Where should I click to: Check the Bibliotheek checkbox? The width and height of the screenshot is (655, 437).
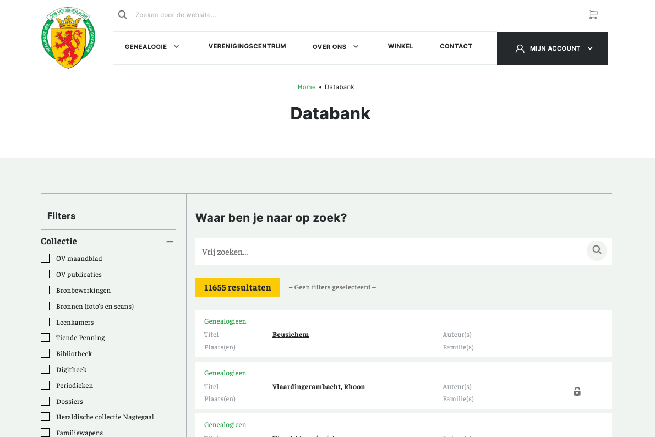click(x=45, y=353)
